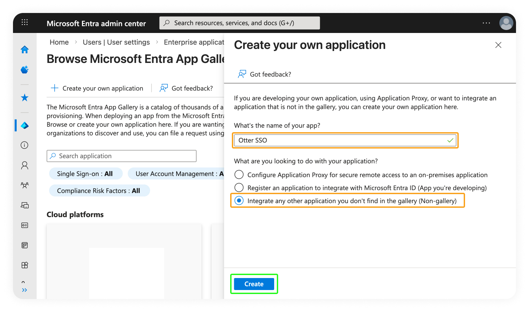Click the info circle icon in sidebar
The height and width of the screenshot is (312, 529).
coord(25,145)
